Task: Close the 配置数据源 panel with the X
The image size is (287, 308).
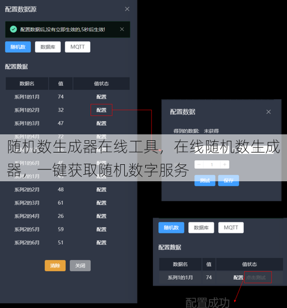Action: pos(127,9)
